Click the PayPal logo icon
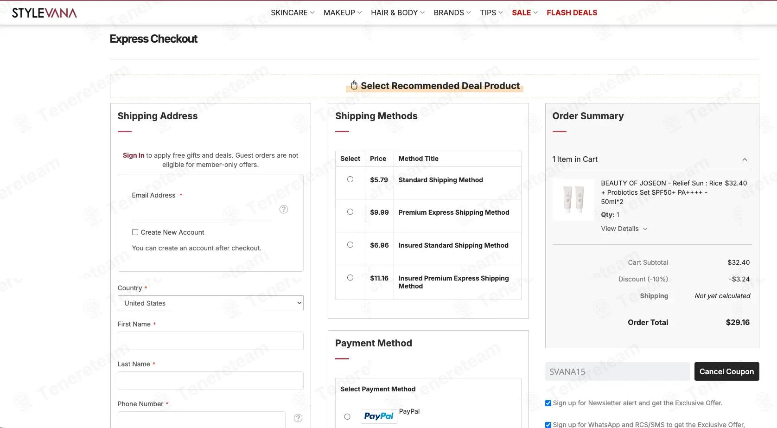 (379, 416)
